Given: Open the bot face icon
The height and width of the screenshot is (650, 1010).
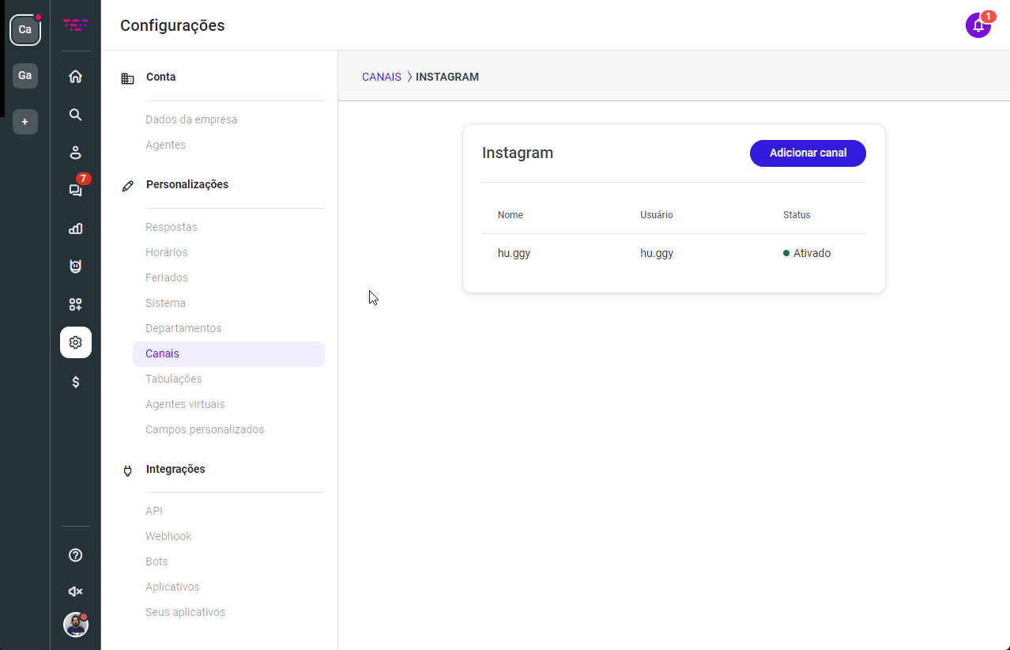Looking at the screenshot, I should (x=75, y=266).
